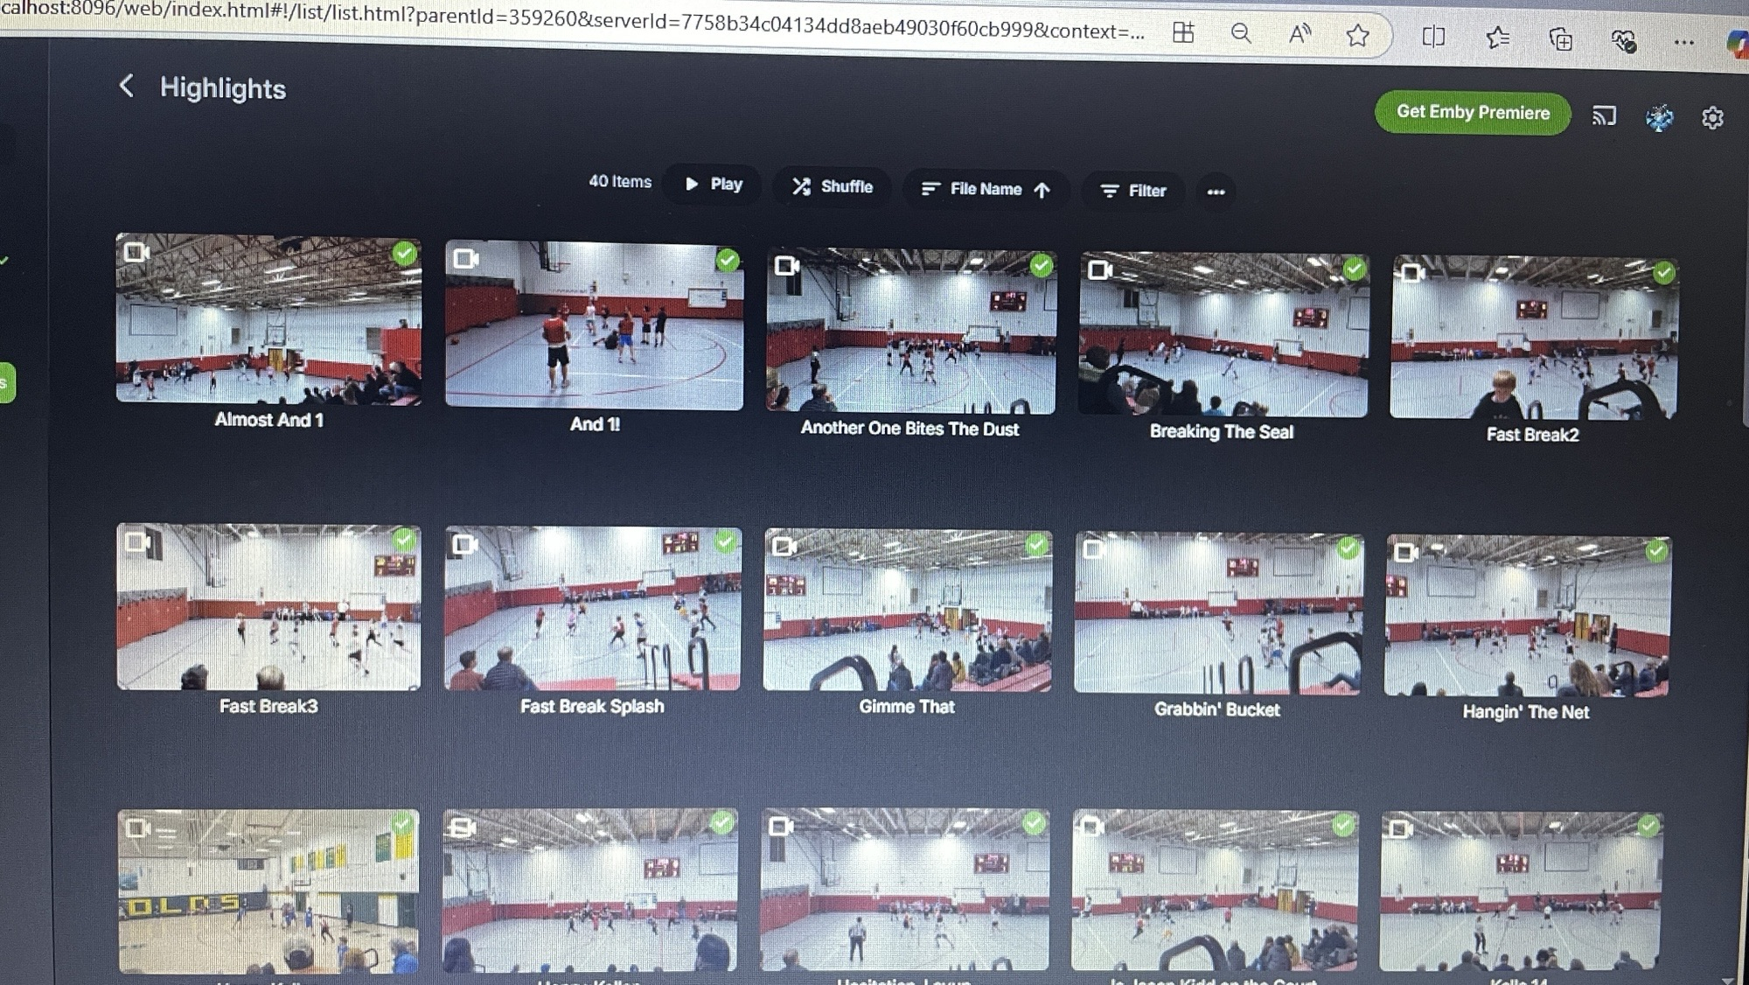1749x985 pixels.
Task: Toggle watched checkmark on And 1! thumbnail
Action: [x=728, y=260]
